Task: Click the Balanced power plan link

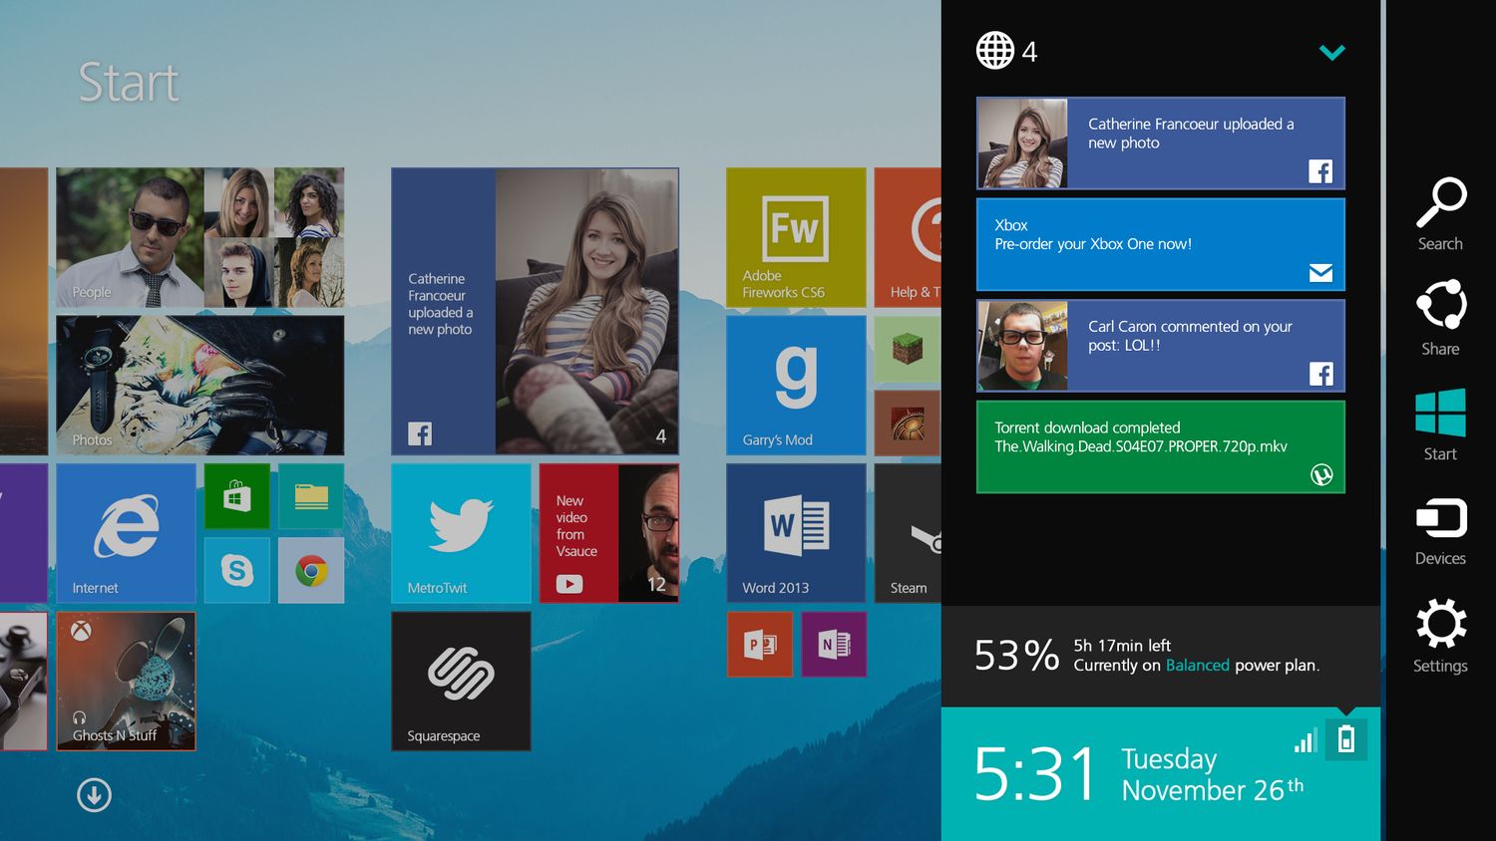Action: point(1197,666)
